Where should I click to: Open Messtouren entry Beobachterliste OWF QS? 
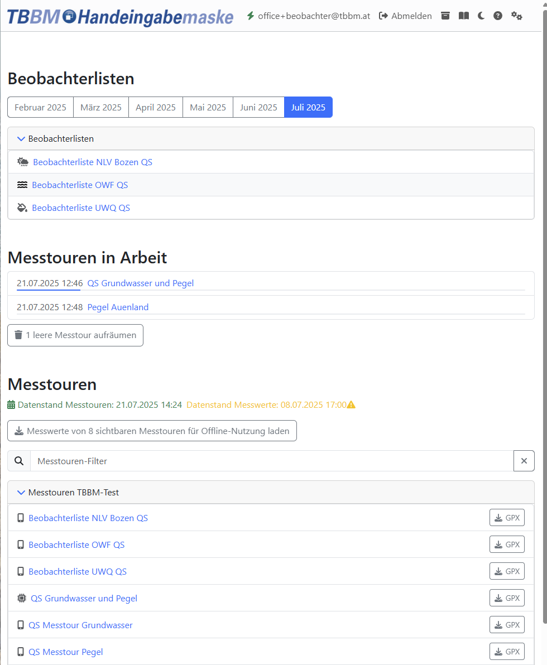point(77,544)
